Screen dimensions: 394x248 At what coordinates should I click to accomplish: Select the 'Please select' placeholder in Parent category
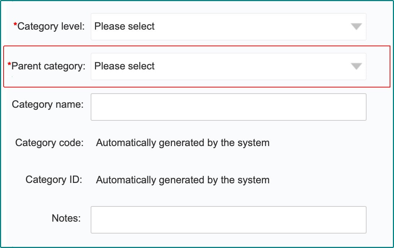(x=124, y=66)
